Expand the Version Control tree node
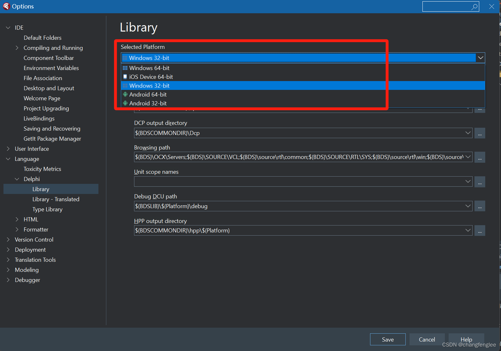 8,239
